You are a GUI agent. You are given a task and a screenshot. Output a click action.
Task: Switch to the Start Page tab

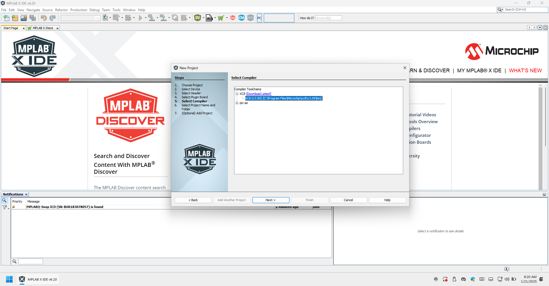point(11,28)
